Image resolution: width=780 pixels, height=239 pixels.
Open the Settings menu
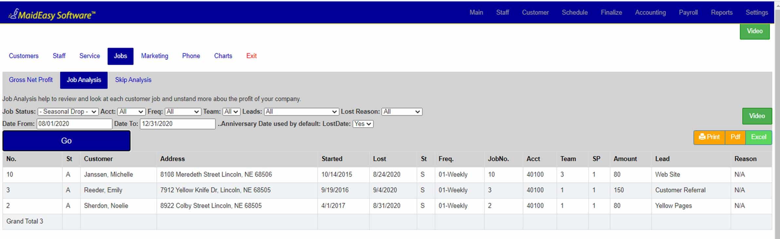[x=757, y=12]
